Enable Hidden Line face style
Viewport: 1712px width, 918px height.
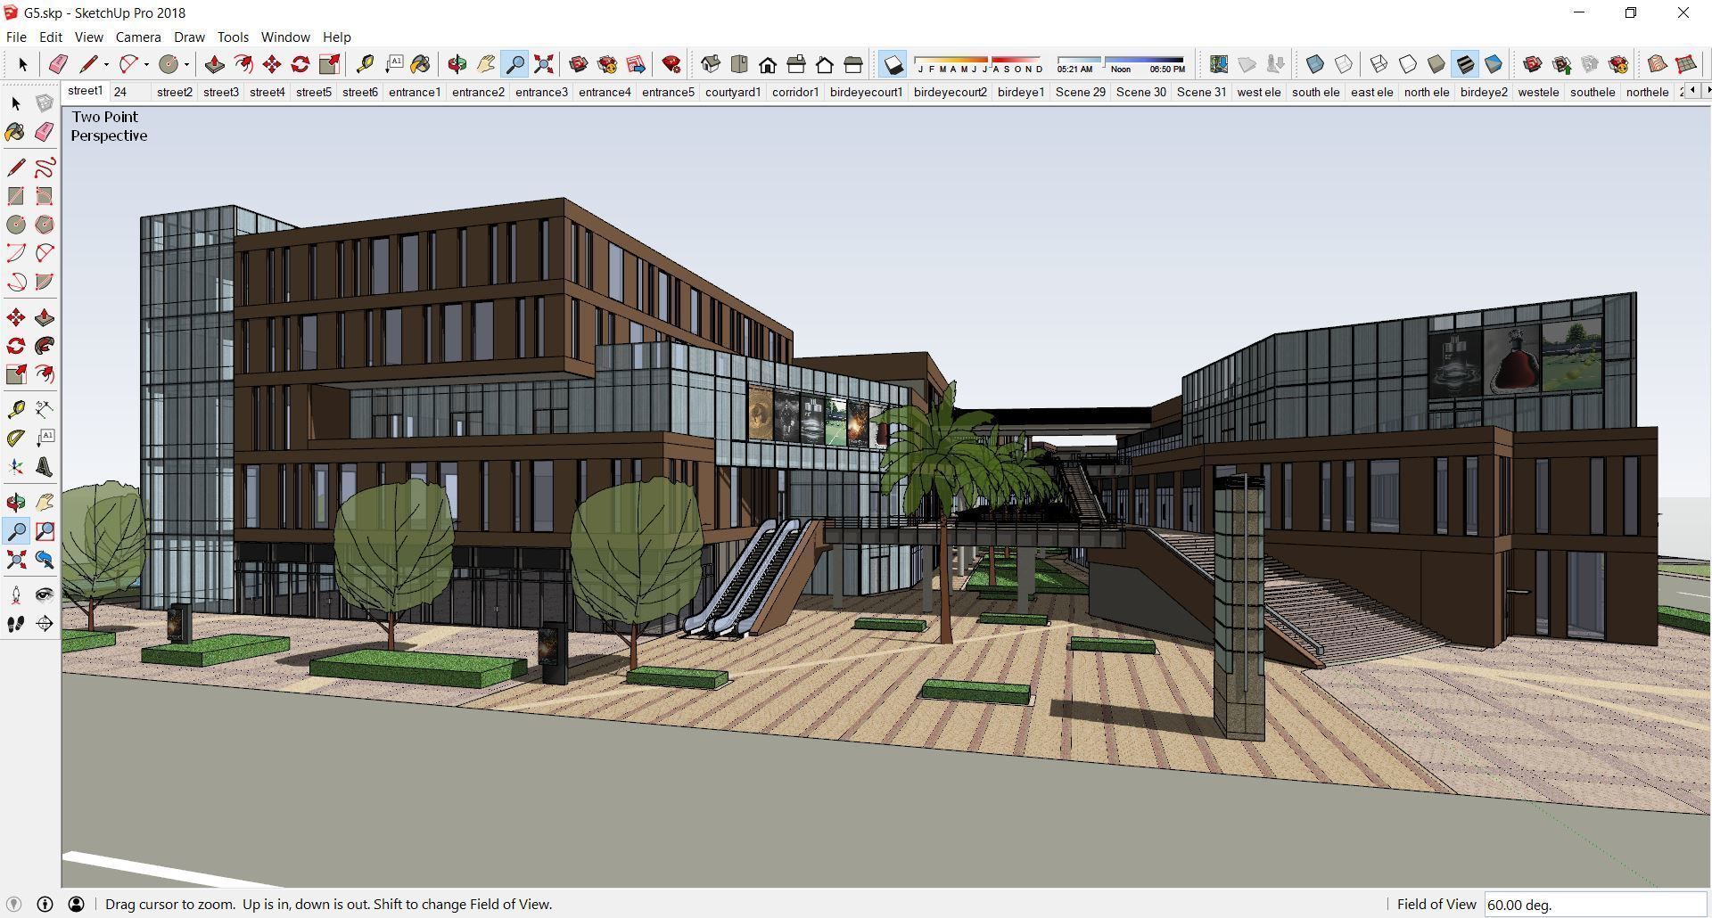(1407, 64)
